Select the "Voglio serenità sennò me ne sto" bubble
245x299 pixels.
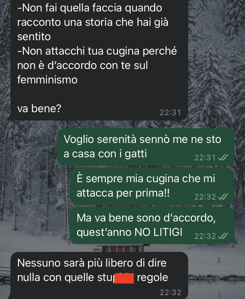pyautogui.click(x=146, y=147)
